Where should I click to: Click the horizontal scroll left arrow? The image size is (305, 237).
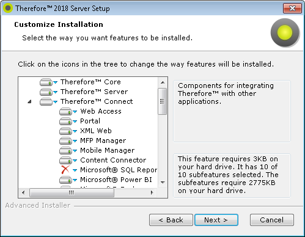click(x=23, y=192)
